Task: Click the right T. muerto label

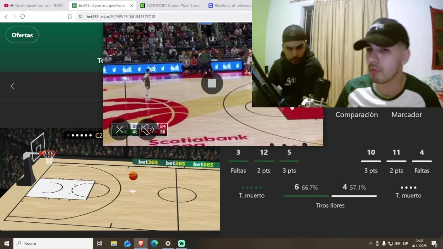Action: click(x=408, y=195)
